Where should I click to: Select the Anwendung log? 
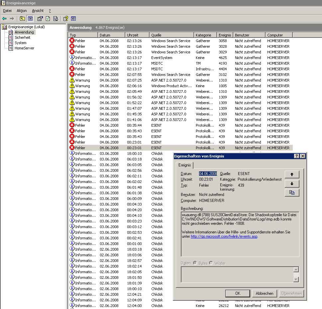pos(24,32)
